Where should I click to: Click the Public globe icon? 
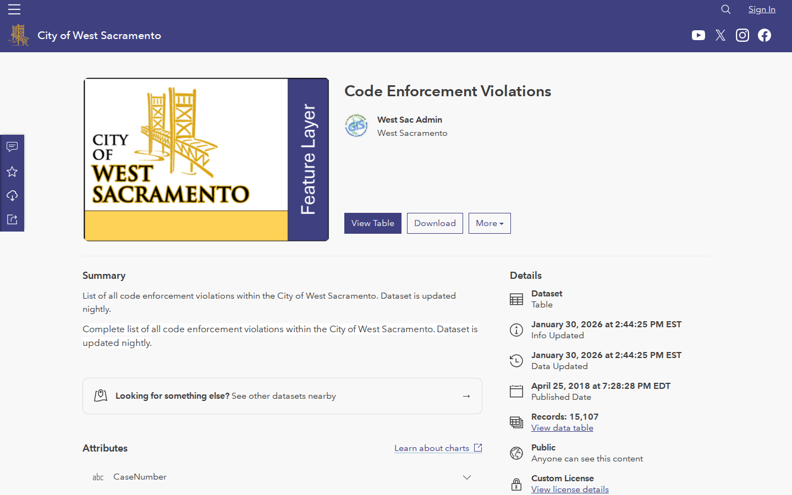[x=516, y=453]
